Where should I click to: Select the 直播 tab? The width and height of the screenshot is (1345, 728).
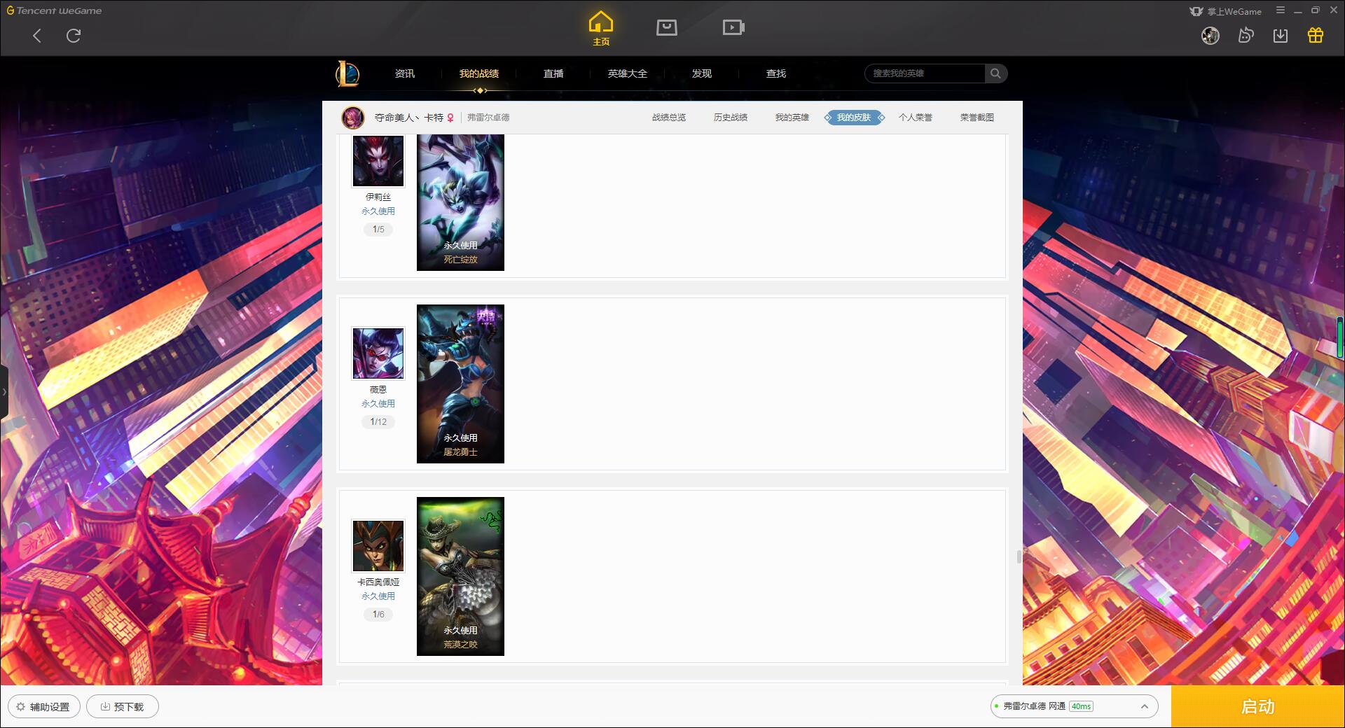[x=553, y=73]
